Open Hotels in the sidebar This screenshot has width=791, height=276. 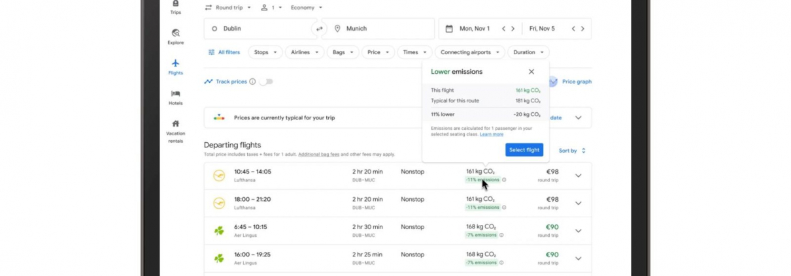[175, 97]
